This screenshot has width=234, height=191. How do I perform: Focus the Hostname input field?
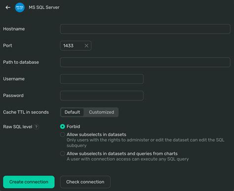tap(145, 29)
